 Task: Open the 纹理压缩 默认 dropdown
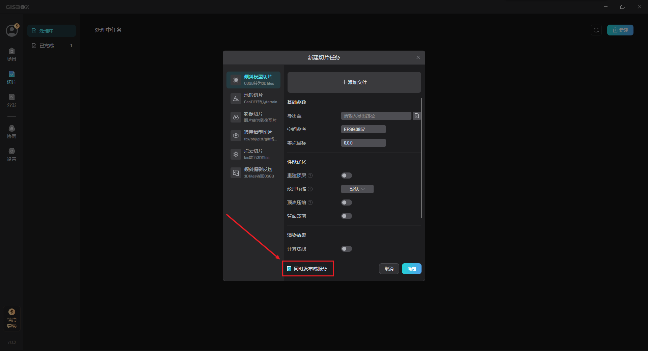(x=357, y=189)
